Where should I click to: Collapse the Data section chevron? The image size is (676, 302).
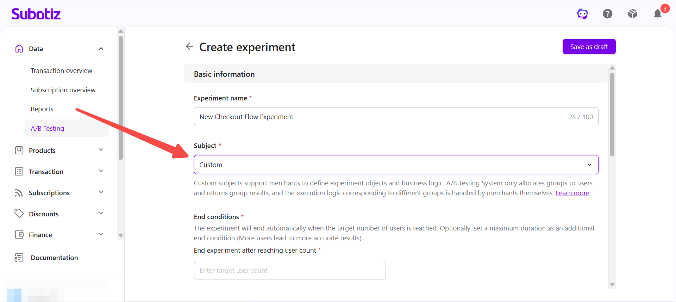101,49
